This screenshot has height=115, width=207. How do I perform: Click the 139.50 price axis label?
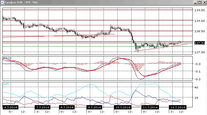pos(200,10)
